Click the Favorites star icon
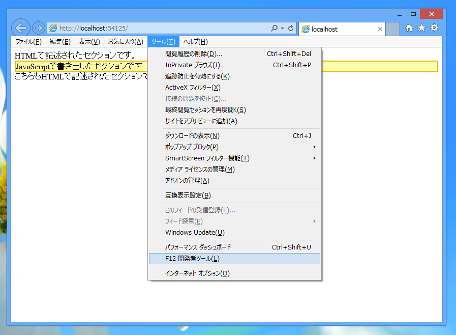This screenshot has height=335, width=456. click(421, 29)
